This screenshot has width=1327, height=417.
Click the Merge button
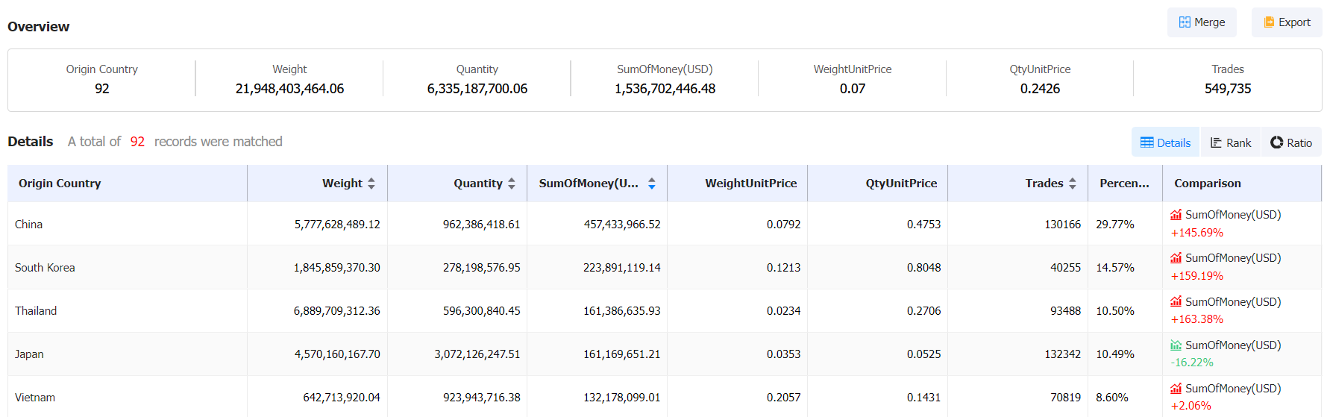tap(1201, 22)
